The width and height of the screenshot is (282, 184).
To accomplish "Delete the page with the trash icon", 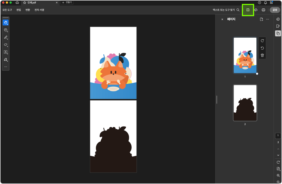I will [262, 55].
